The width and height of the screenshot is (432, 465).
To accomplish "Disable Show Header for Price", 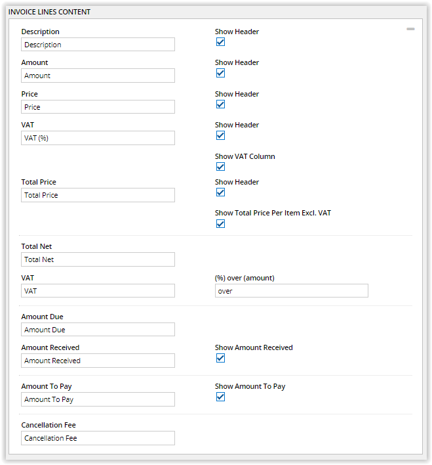I will 220,104.
